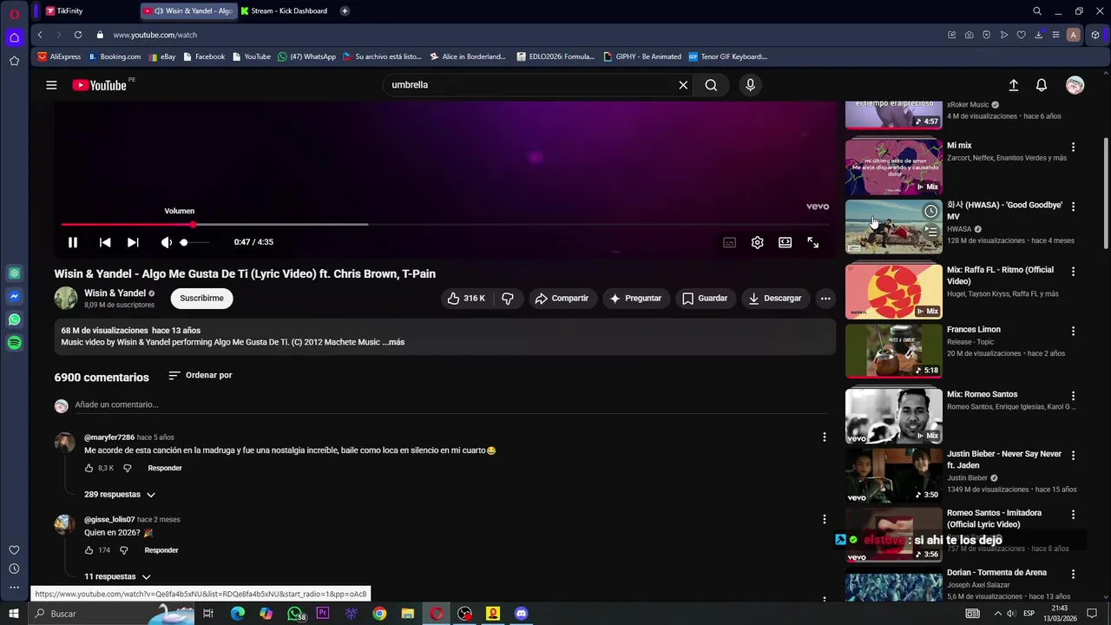Reload the current page
The height and width of the screenshot is (625, 1111).
[x=78, y=35]
